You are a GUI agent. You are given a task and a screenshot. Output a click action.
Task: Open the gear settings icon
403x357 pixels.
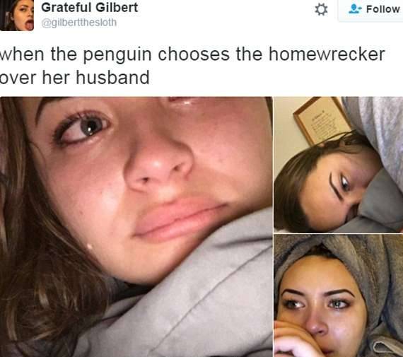point(321,9)
